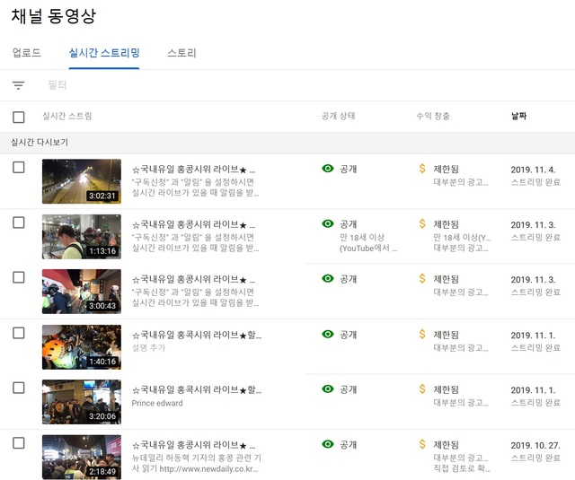
Task: Click the date 2019. 10. 27.
Action: (x=535, y=446)
